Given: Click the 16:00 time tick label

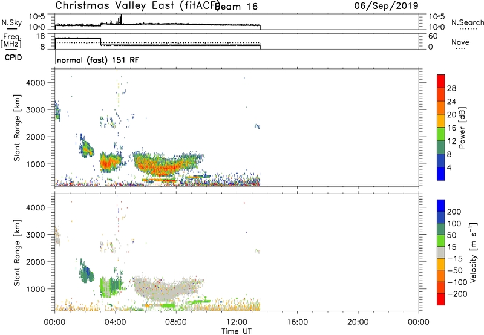Looking at the screenshot, I should coord(297,322).
